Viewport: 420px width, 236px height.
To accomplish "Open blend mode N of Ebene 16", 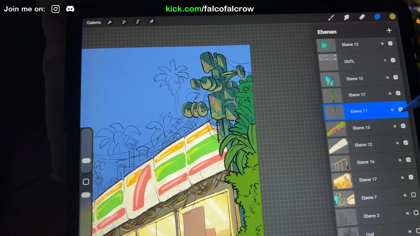I will coord(400,160).
